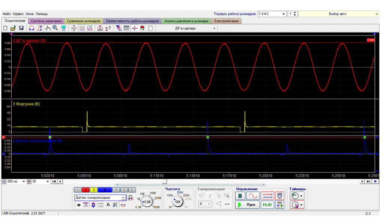The height and width of the screenshot is (217, 383).
Task: Click the horizontal timeline scrollbar thumb
Action: 165,182
